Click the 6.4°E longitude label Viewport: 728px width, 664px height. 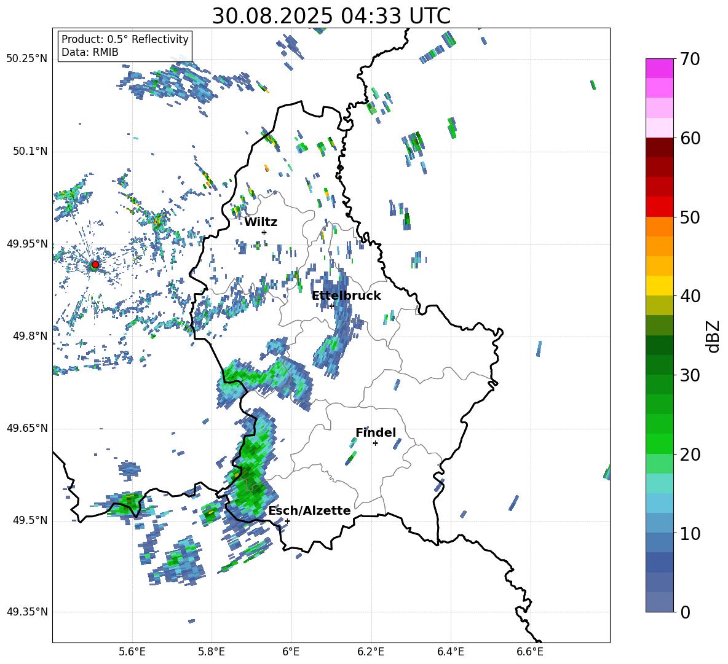(x=450, y=652)
